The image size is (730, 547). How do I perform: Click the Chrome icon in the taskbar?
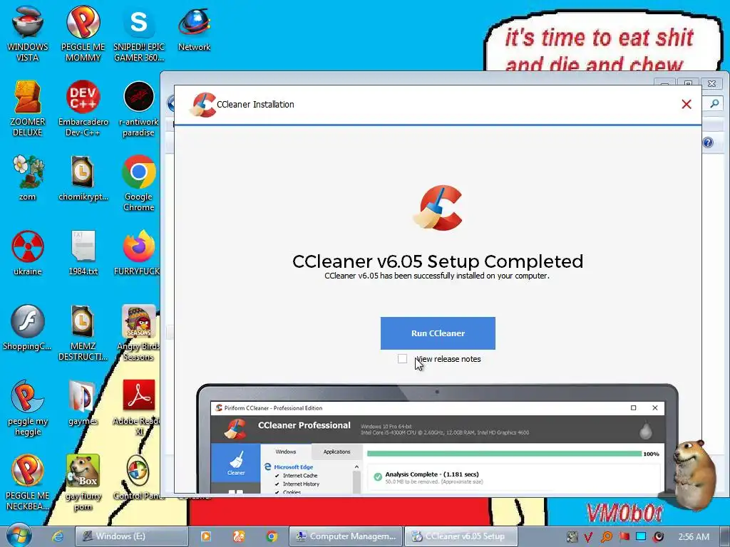point(272,536)
